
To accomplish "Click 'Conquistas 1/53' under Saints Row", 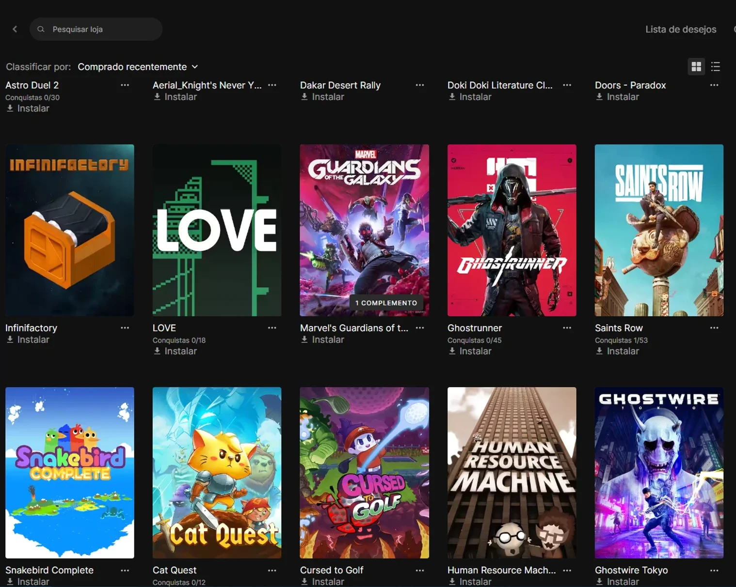I will pos(621,340).
